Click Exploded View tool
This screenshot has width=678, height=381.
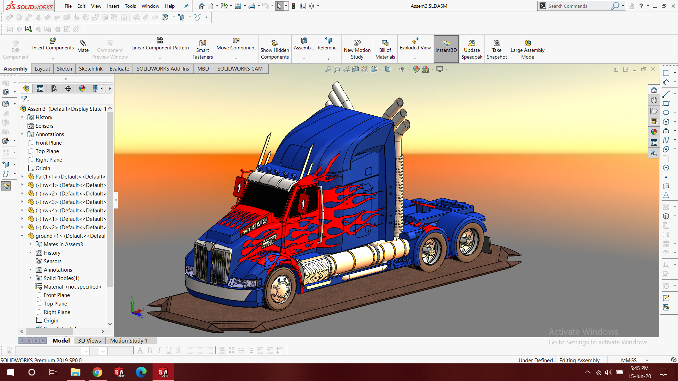click(x=415, y=44)
